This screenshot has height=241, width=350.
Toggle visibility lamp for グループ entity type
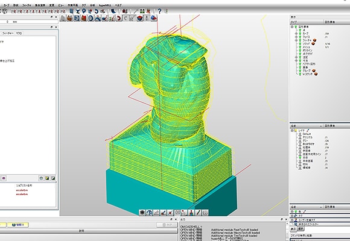click(301, 70)
